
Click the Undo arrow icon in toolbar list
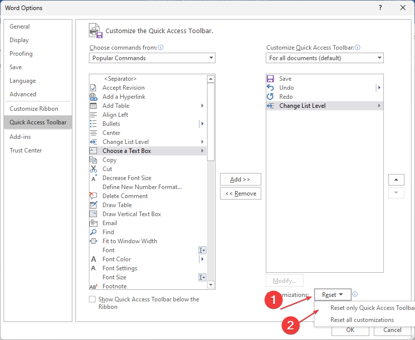tap(270, 88)
